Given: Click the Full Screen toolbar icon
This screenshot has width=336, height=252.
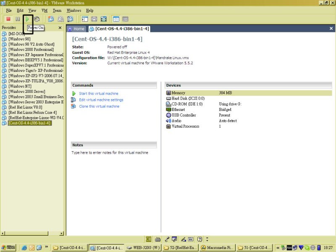Looking at the screenshot, I should pyautogui.click(x=104, y=19).
